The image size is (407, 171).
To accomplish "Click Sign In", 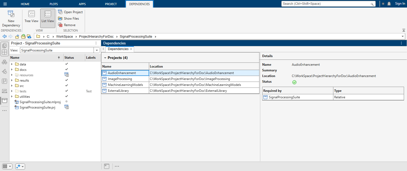I will [400, 4].
